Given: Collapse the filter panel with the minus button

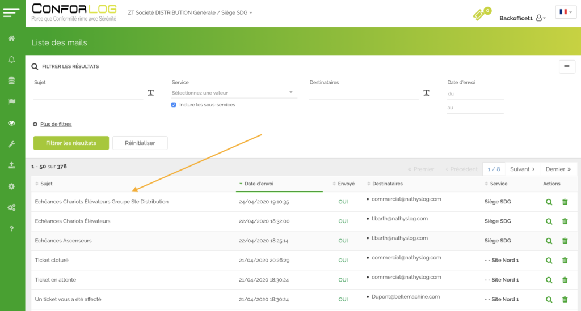Looking at the screenshot, I should click(567, 66).
